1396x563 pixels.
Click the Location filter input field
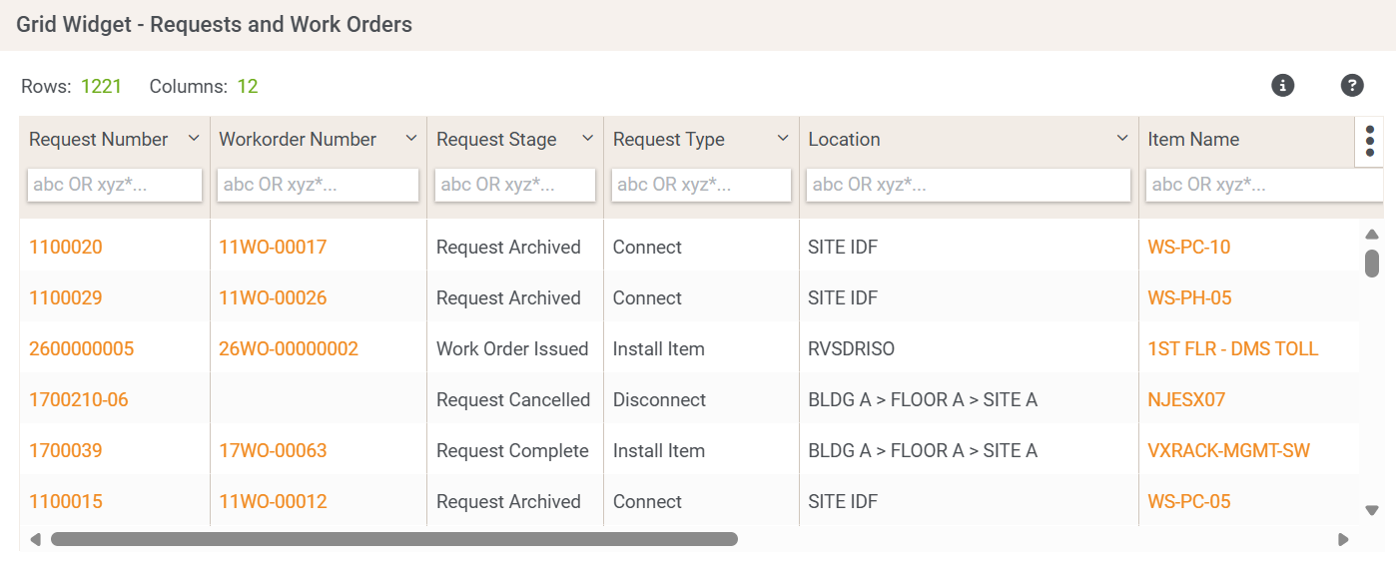click(968, 185)
